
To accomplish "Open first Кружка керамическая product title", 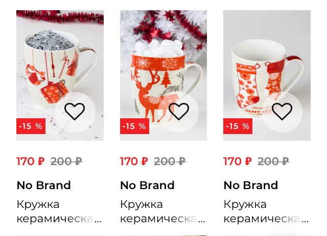I will tap(59, 212).
